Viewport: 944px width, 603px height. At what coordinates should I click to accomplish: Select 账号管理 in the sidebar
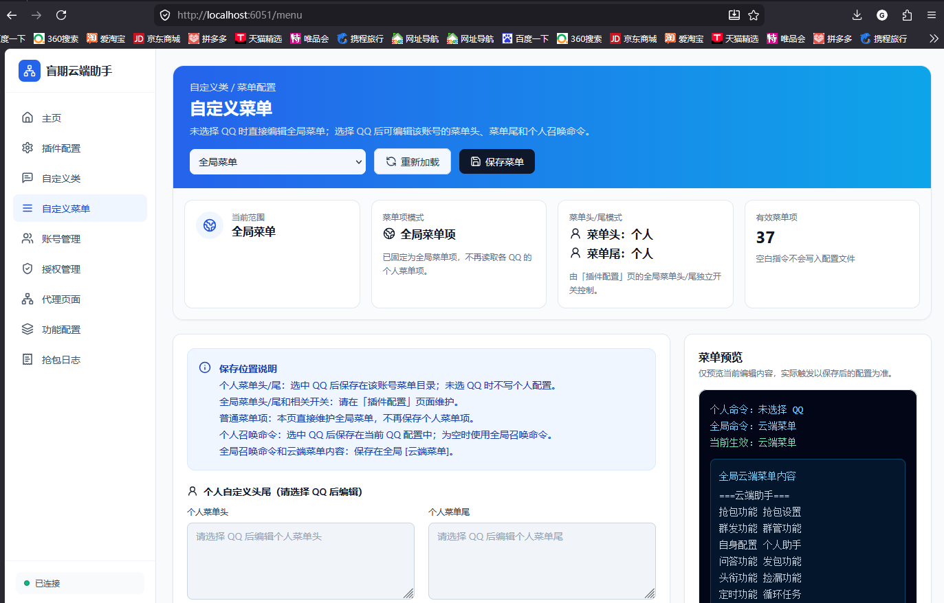pos(80,238)
